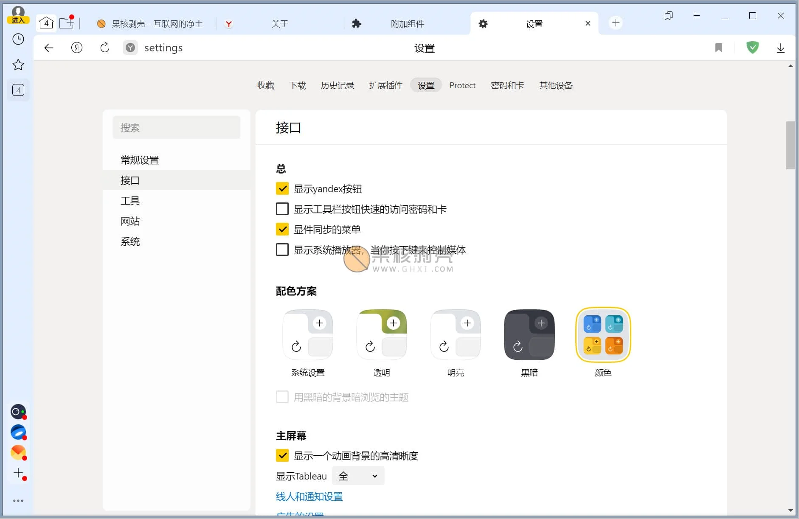Screen dimensions: 799x519
Task: Enable 显示工具栏按钮快速的访问密码和卡 checkbox
Action: coord(282,209)
